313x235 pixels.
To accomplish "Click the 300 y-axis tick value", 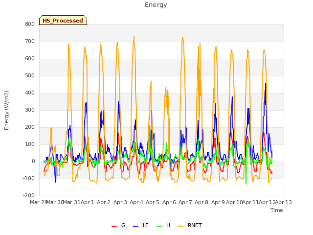I will (30, 110).
